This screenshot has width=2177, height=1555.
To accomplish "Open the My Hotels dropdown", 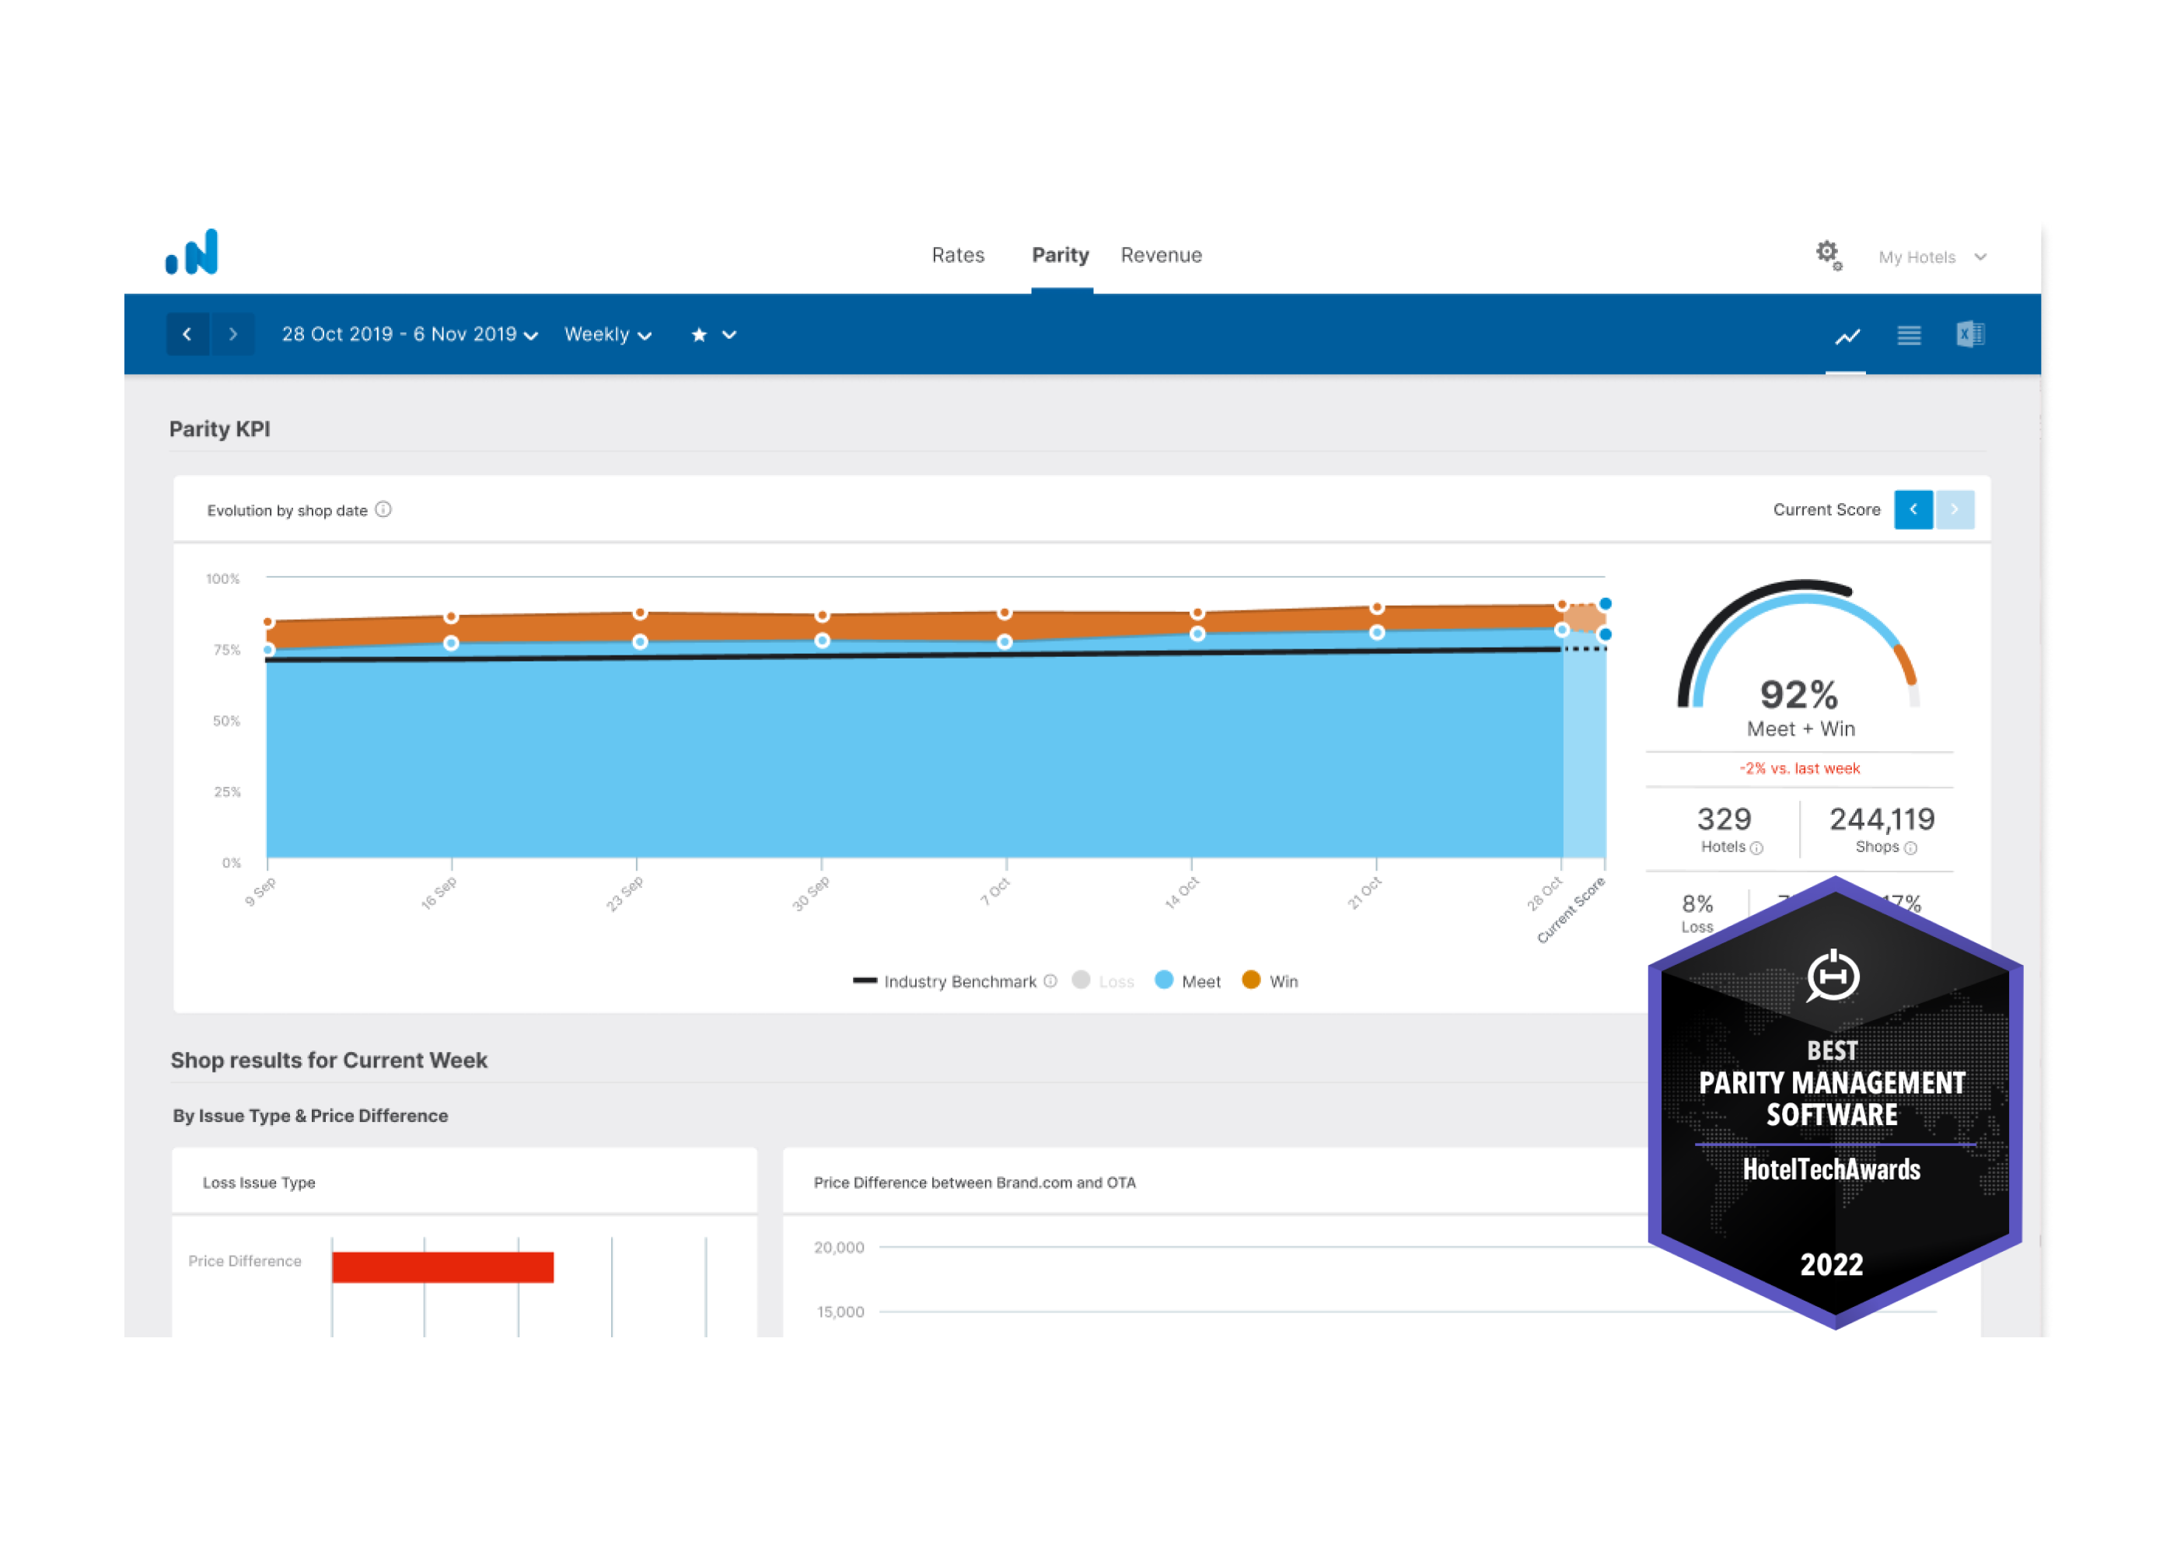I will tap(1932, 257).
